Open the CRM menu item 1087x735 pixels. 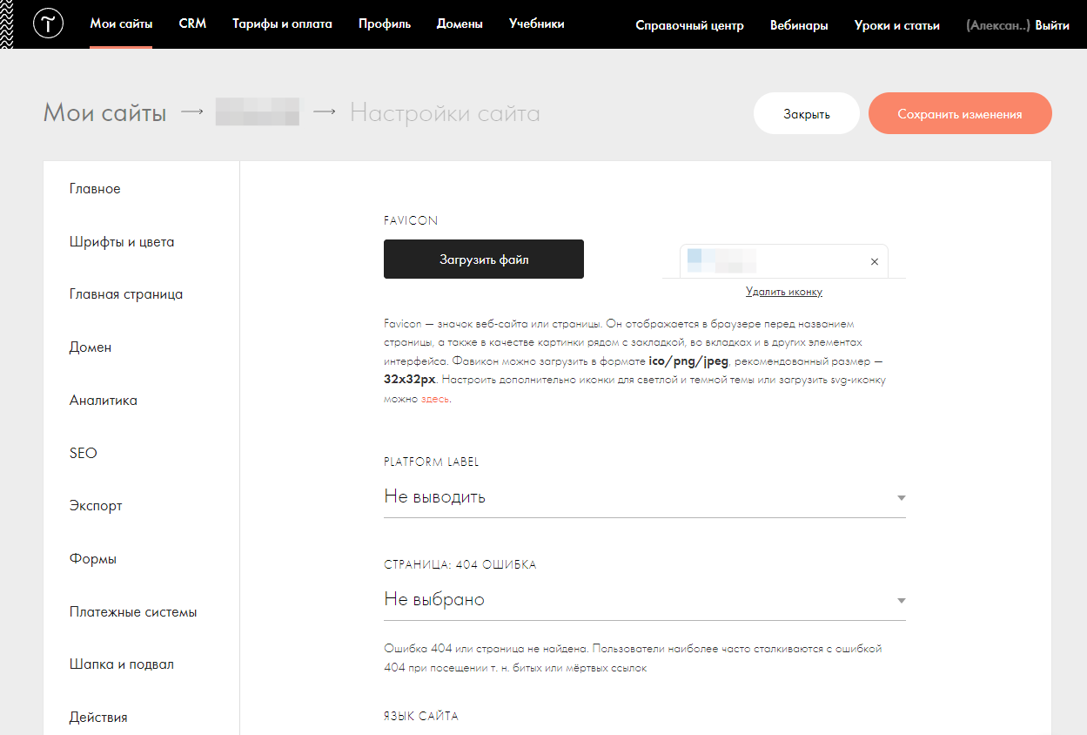tap(192, 24)
